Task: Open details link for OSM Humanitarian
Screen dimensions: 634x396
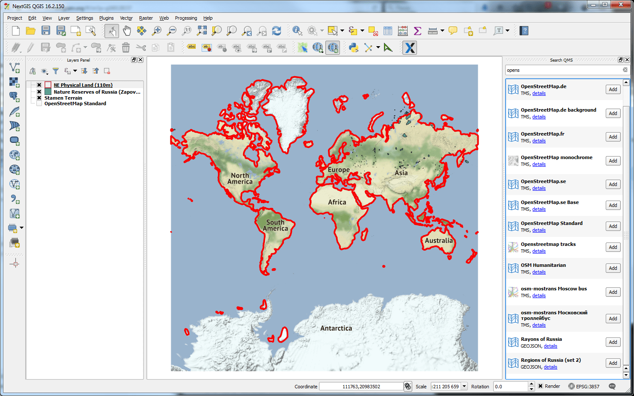Action: point(539,272)
